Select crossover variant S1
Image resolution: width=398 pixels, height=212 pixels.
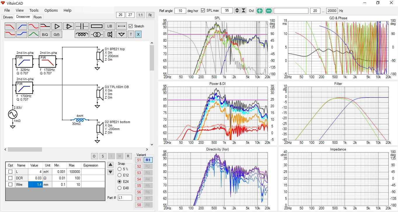pyautogui.click(x=139, y=160)
